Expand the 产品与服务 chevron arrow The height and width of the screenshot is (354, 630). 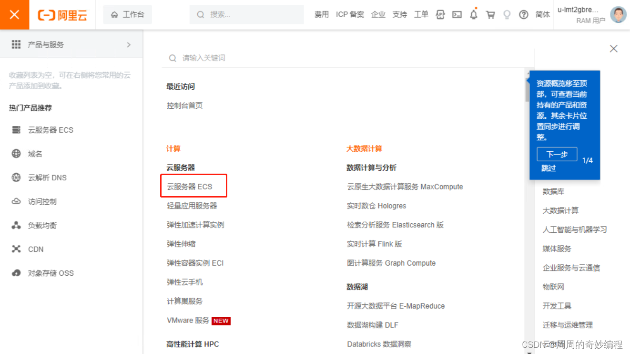pos(129,44)
